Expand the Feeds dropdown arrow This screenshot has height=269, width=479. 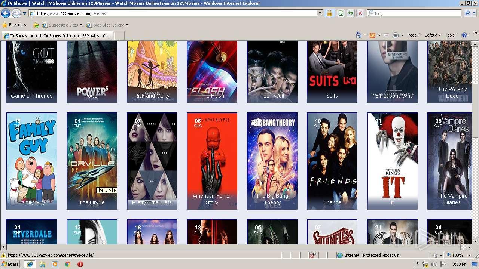click(379, 35)
